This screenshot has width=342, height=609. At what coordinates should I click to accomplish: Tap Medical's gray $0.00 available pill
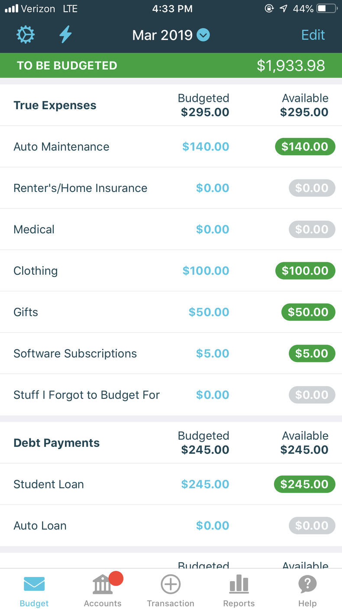pyautogui.click(x=312, y=229)
